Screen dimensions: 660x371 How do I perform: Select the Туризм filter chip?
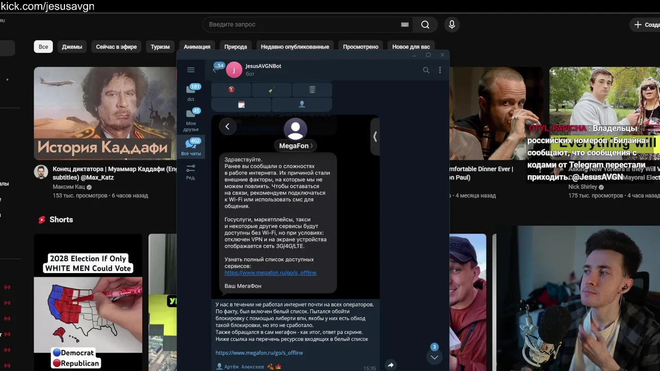click(x=160, y=46)
